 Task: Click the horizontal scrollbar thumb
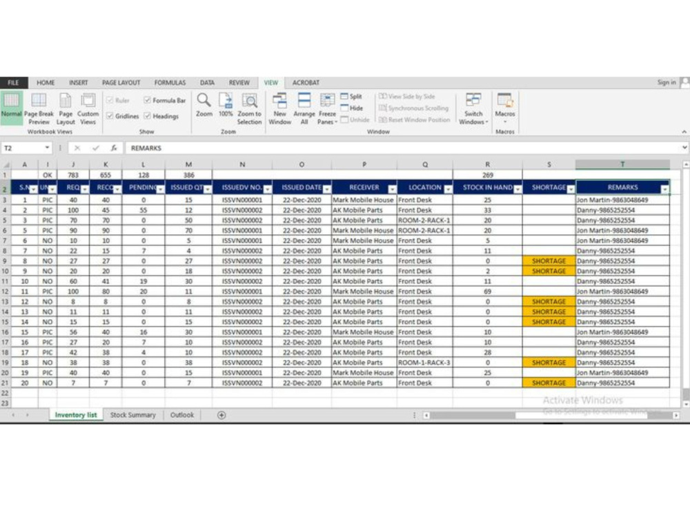[472, 415]
